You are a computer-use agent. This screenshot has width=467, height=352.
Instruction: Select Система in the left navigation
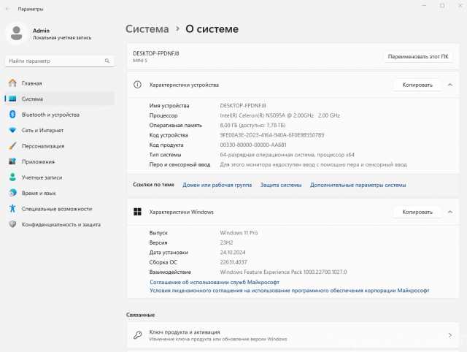[x=32, y=99]
